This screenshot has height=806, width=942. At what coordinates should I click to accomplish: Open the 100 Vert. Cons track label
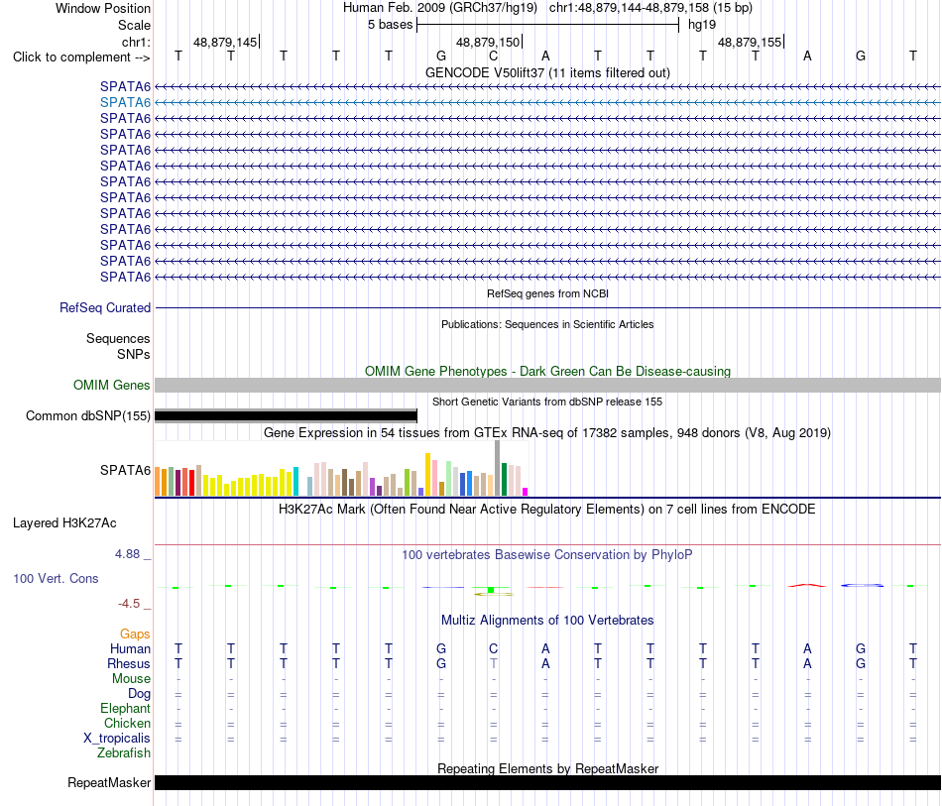tap(56, 578)
